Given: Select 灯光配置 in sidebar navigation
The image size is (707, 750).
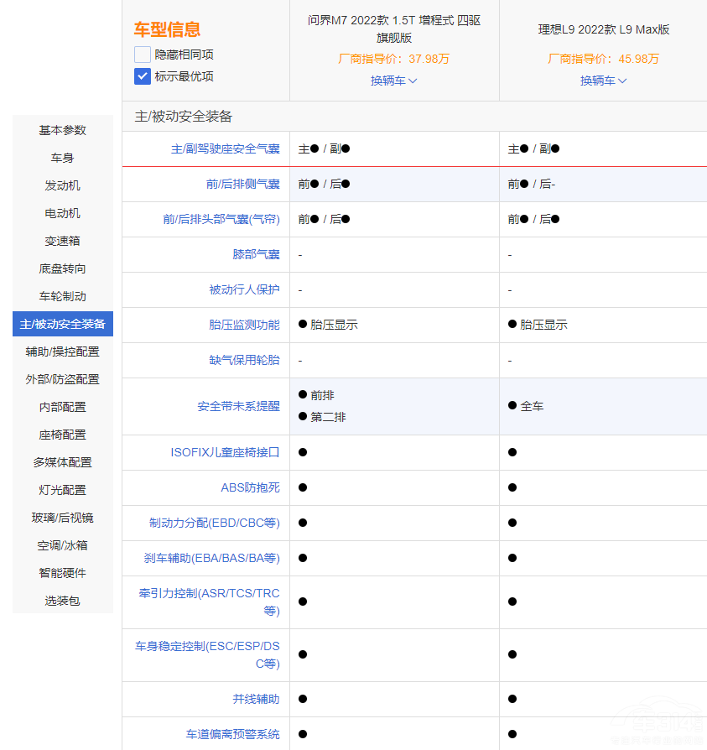Looking at the screenshot, I should [63, 490].
